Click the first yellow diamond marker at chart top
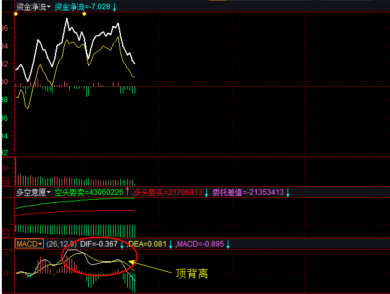This screenshot has width=390, height=294. coord(15,14)
